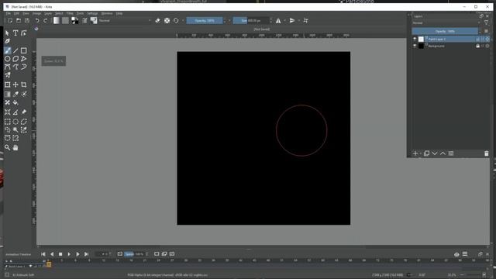Expand the add layer type arrow
The width and height of the screenshot is (496, 279).
[x=420, y=153]
